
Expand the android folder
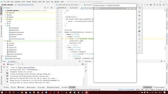tap(5, 17)
